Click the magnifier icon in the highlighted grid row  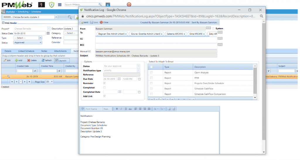pyautogui.click(x=8, y=76)
